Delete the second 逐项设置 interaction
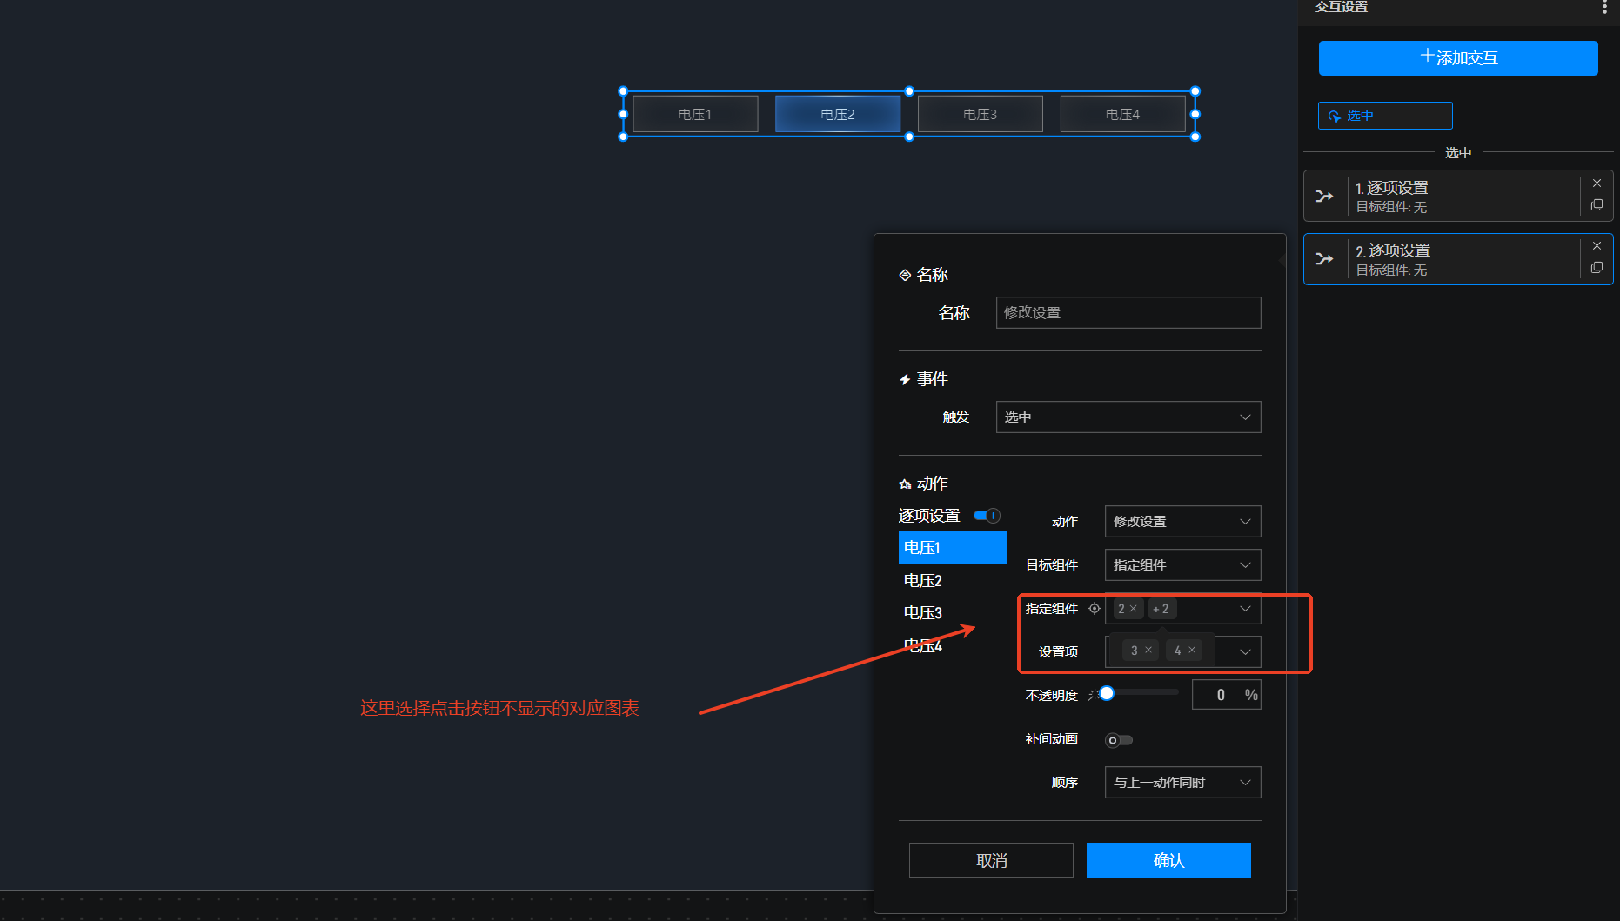Screen dimensions: 1620x921 pos(1597,246)
